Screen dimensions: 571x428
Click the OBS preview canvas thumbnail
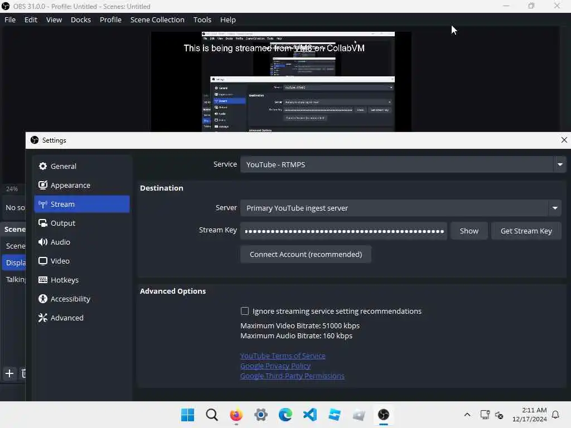click(x=281, y=81)
